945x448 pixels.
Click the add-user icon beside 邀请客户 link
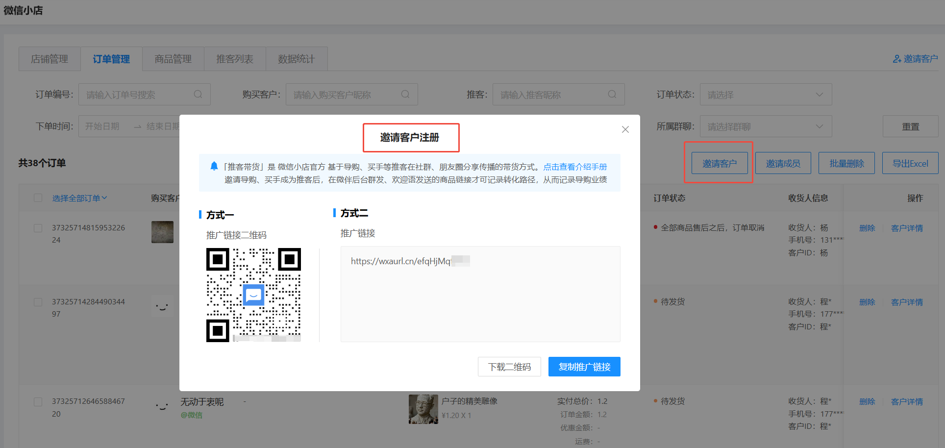click(897, 59)
